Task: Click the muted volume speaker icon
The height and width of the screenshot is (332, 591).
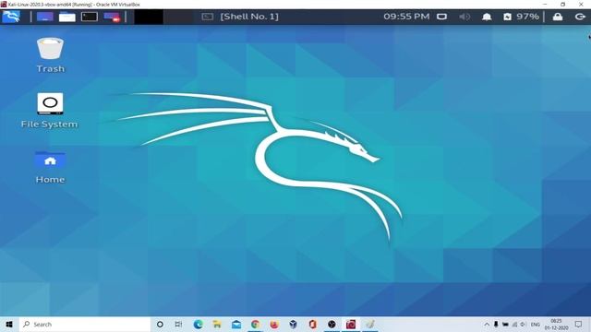Action: coord(464,17)
